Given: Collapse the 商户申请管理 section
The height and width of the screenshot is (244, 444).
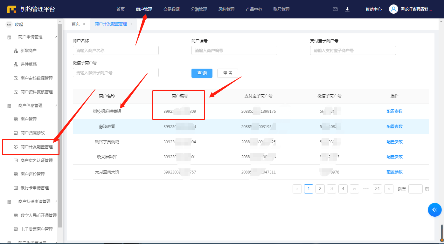Looking at the screenshot, I should 56,37.
